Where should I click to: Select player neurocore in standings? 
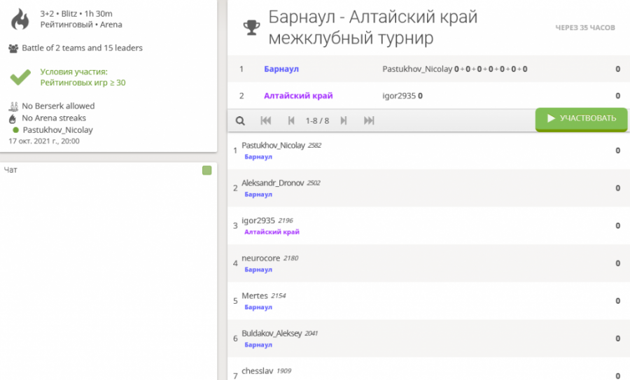(260, 258)
